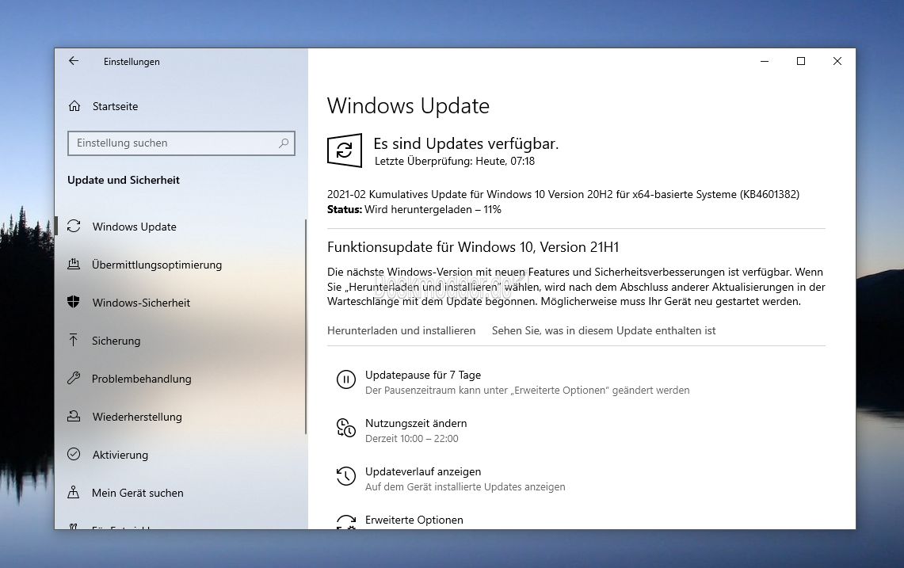Viewport: 904px width, 568px height.
Task: Click 'Es sind Updates verfügbar.' heading
Action: [466, 143]
